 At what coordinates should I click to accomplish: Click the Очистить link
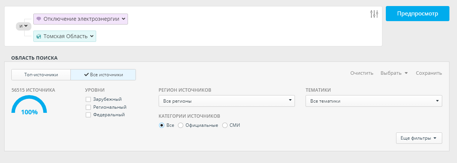point(362,73)
